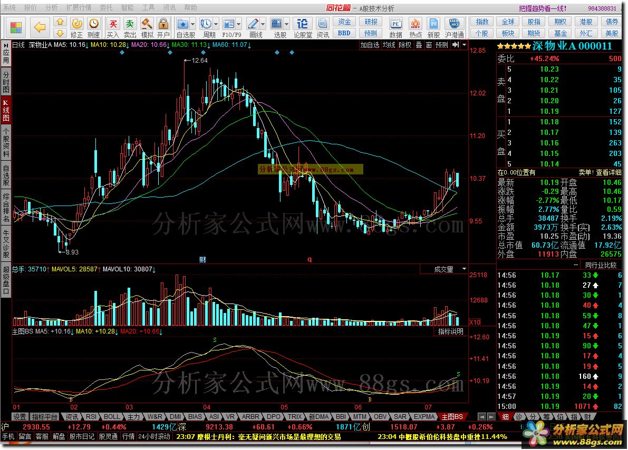
Task: Toggle the 诊 diagnosis tab
Action: pos(519,416)
